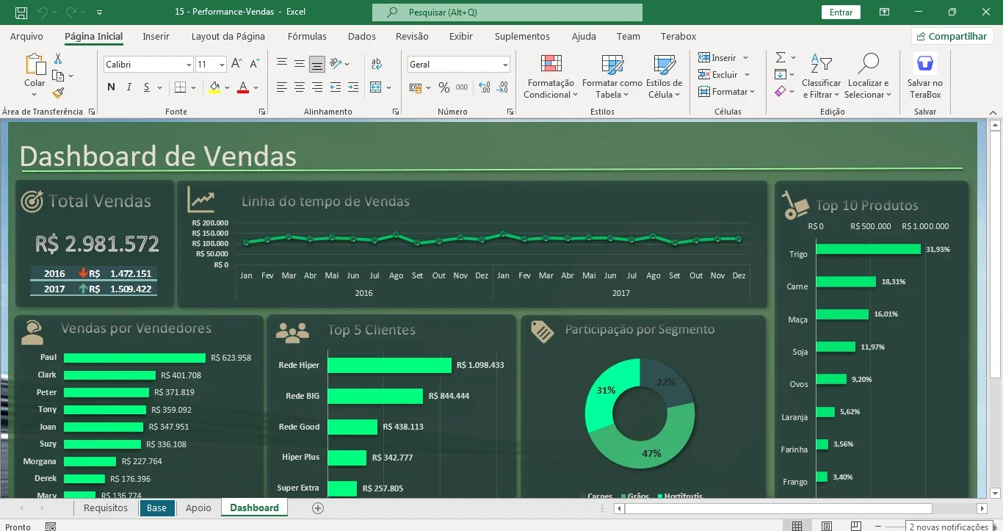Image resolution: width=1003 pixels, height=531 pixels.
Task: Switch to the Base sheet tab
Action: [156, 507]
